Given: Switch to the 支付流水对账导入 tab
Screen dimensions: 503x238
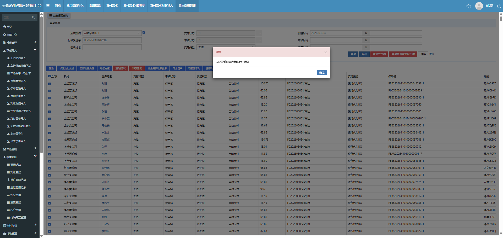Looking at the screenshot, I should (x=161, y=6).
